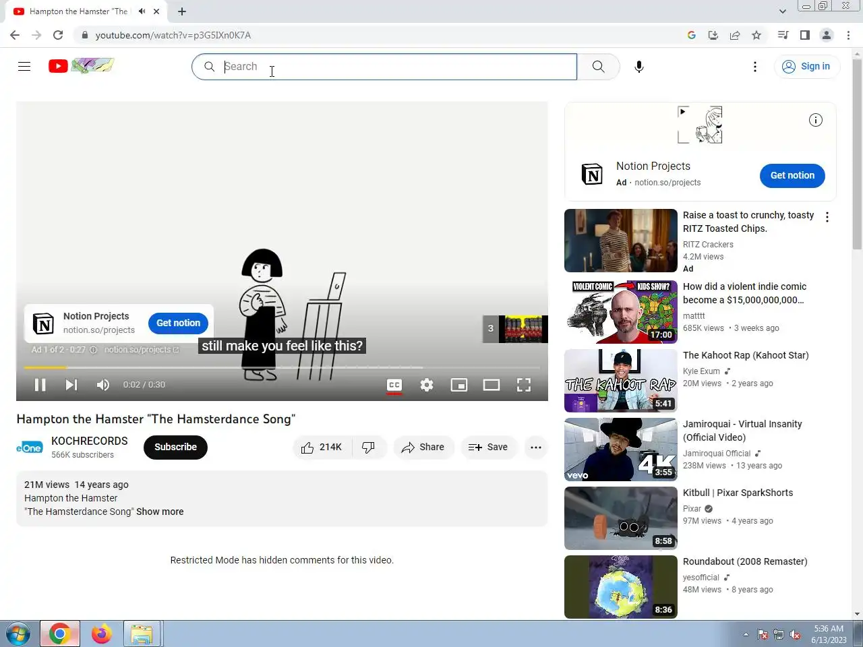
Task: Click share page icon in address bar
Action: pyautogui.click(x=735, y=35)
